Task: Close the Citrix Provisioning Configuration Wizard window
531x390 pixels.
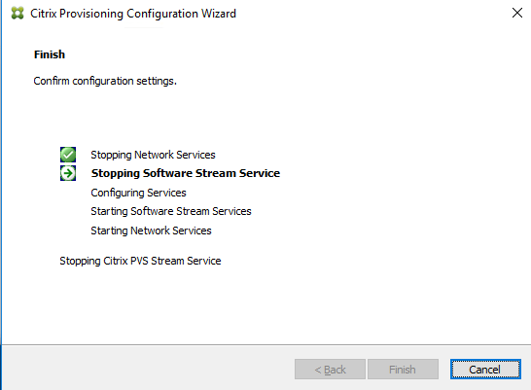Action: pos(517,13)
